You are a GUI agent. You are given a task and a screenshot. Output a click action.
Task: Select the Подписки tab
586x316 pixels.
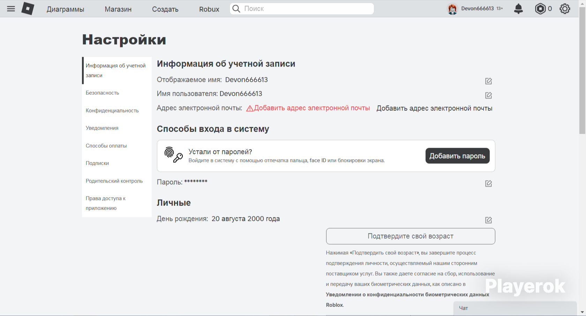pos(117,163)
